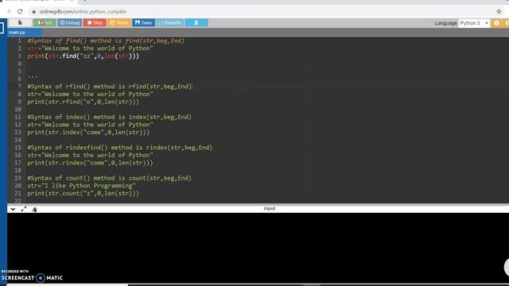Save the current file

tap(143, 23)
